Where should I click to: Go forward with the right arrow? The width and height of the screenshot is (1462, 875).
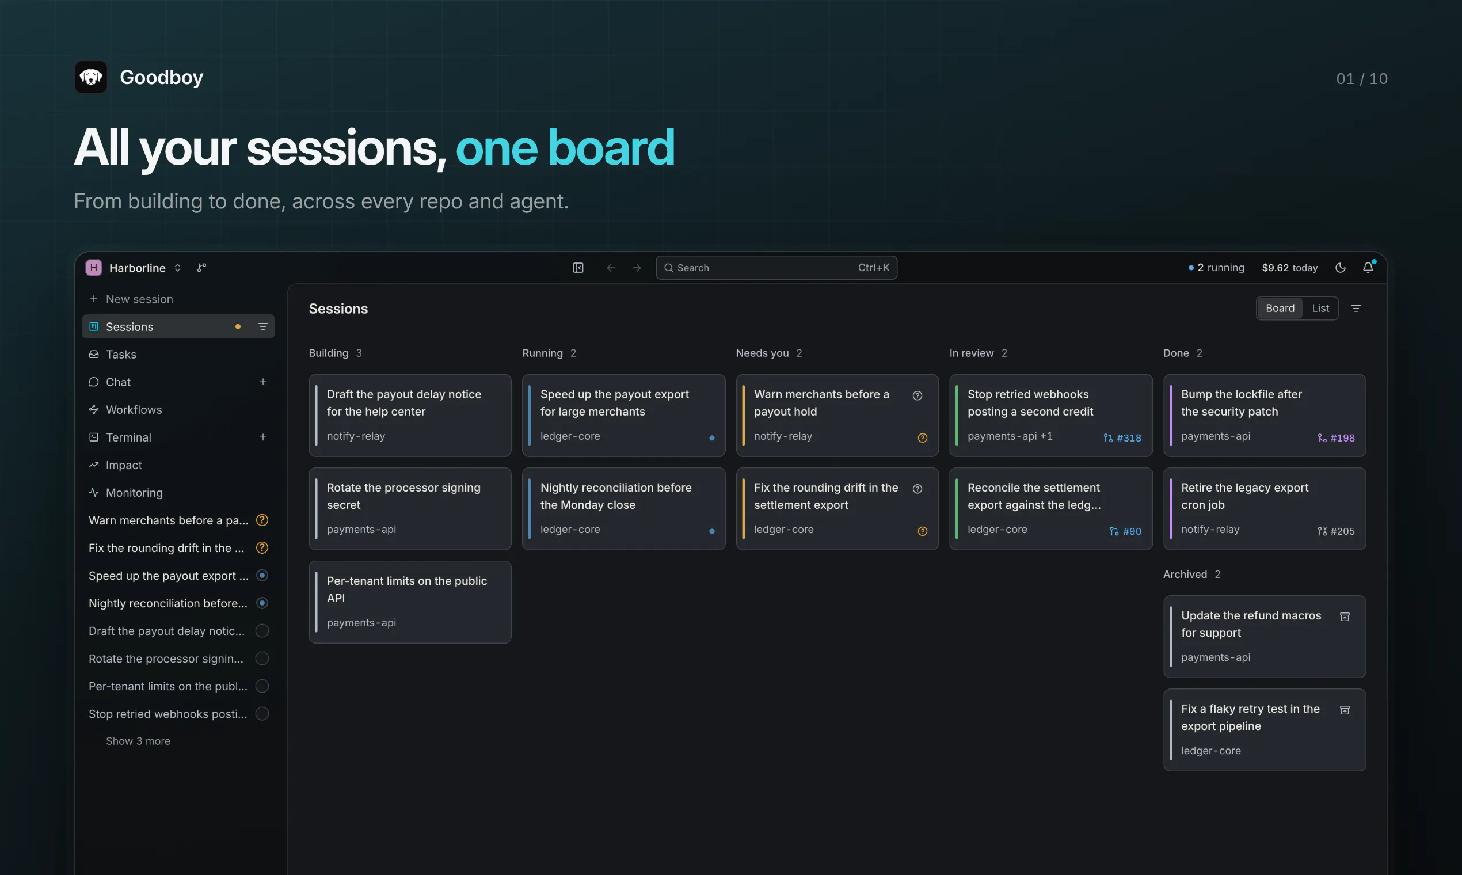click(637, 268)
